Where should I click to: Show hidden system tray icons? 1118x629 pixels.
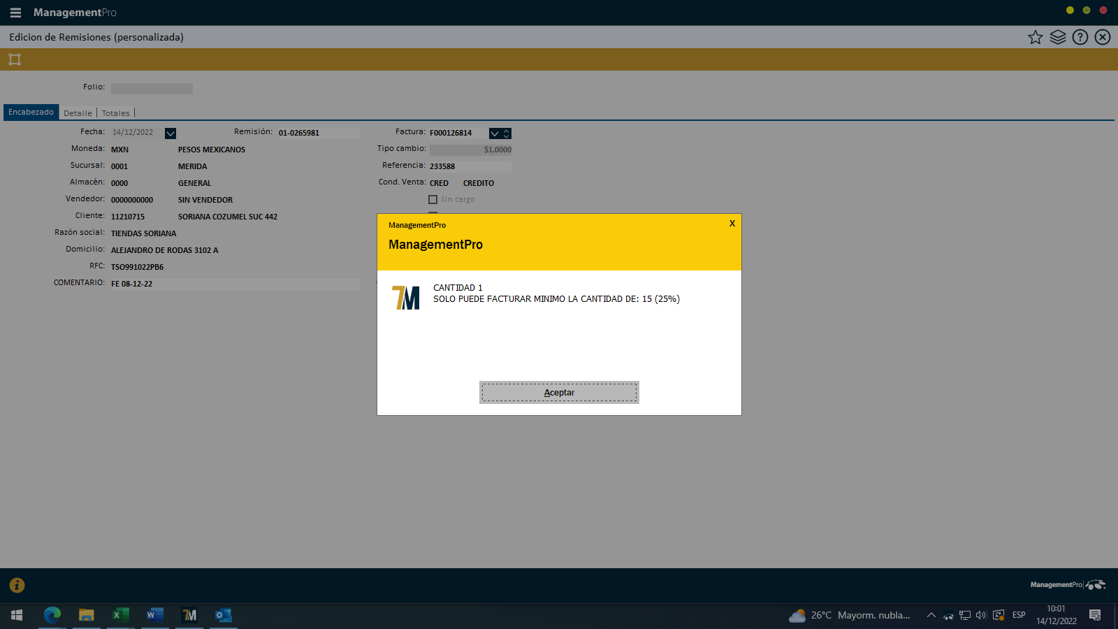coord(931,615)
